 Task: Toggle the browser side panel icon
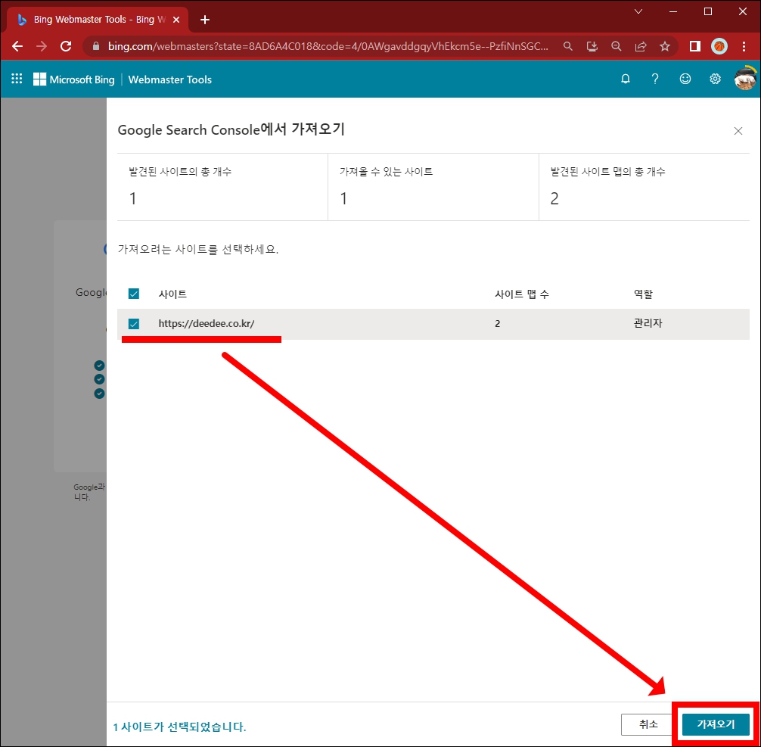695,46
